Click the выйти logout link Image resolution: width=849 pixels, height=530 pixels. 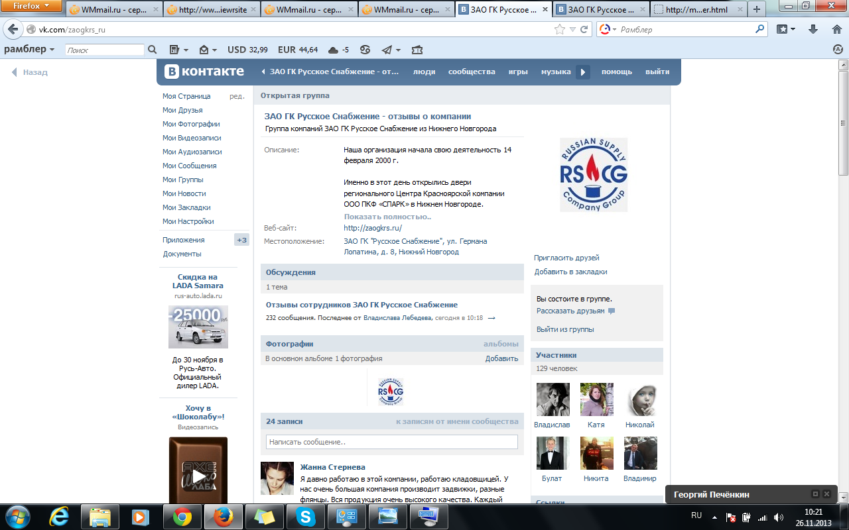pos(657,72)
